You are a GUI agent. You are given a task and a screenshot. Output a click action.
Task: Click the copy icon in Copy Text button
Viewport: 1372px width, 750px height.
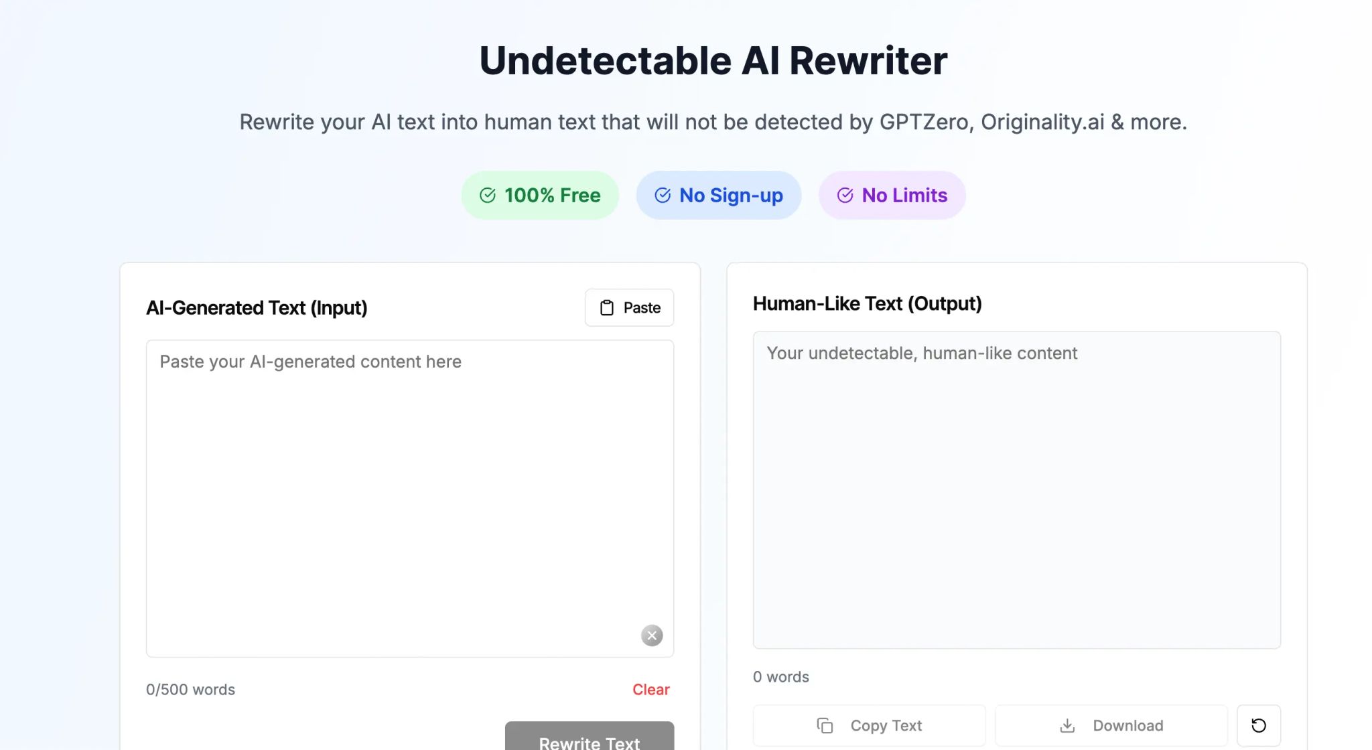click(x=825, y=725)
